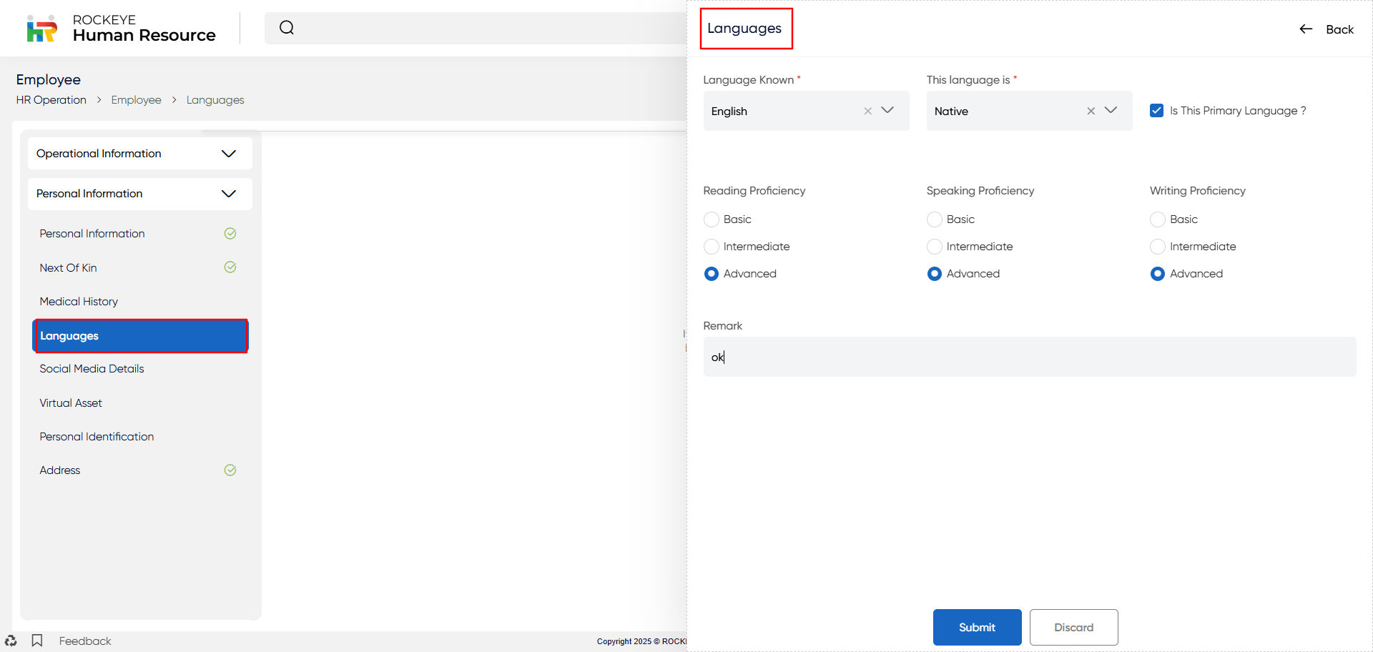
Task: Click the Next Of Kin checkmark icon
Action: pos(230,267)
